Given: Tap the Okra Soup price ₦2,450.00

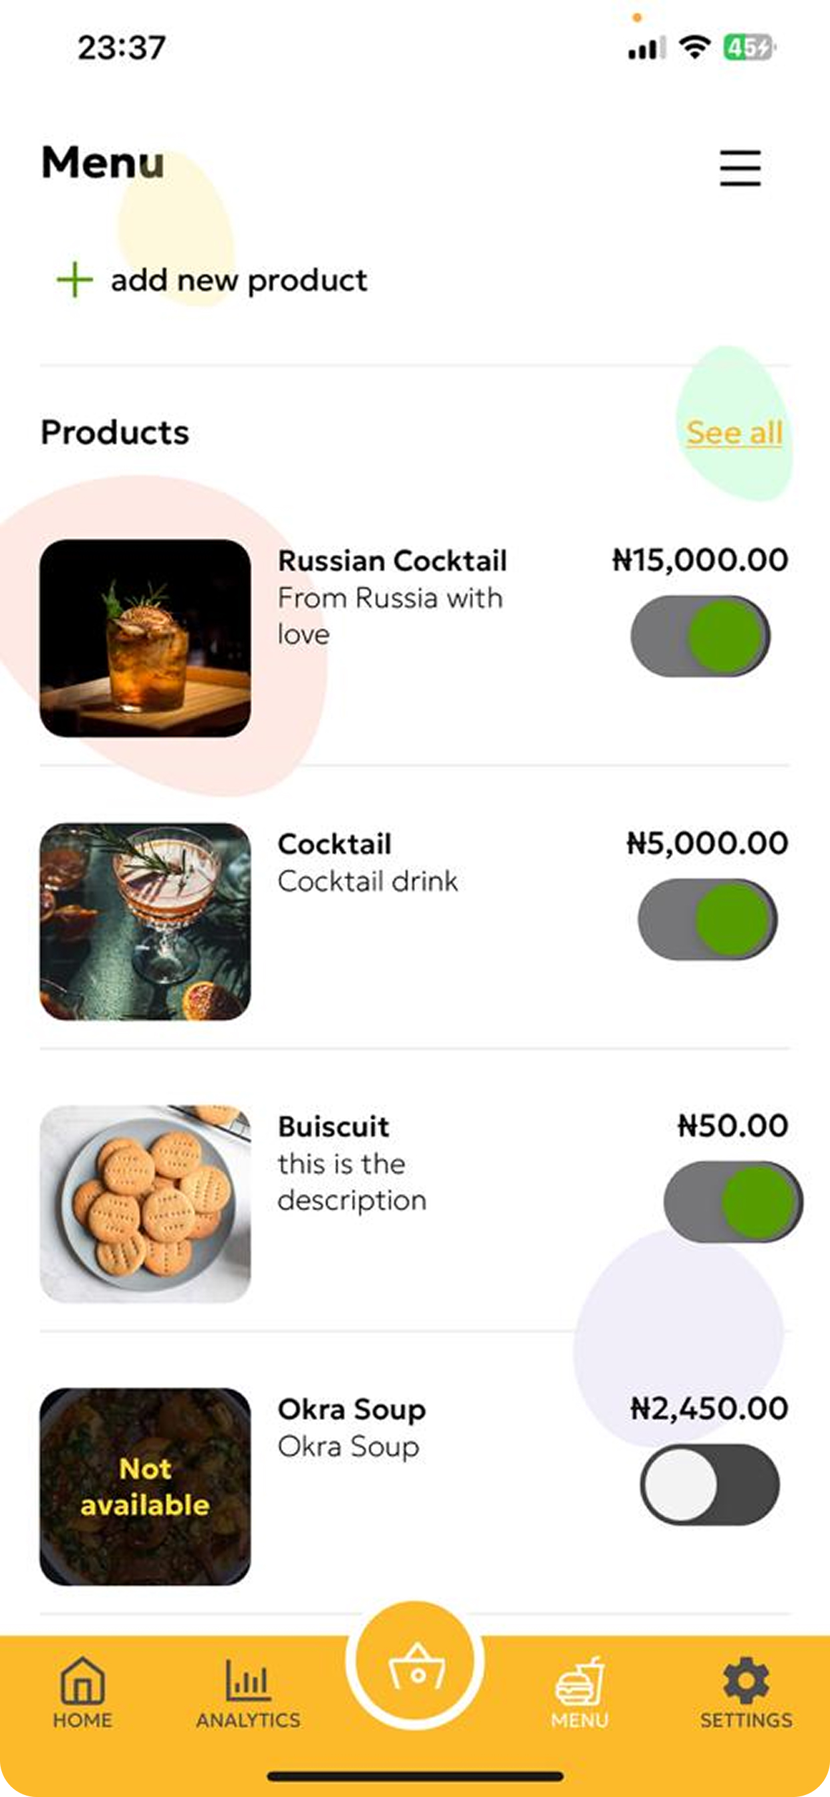Looking at the screenshot, I should click(x=709, y=1409).
